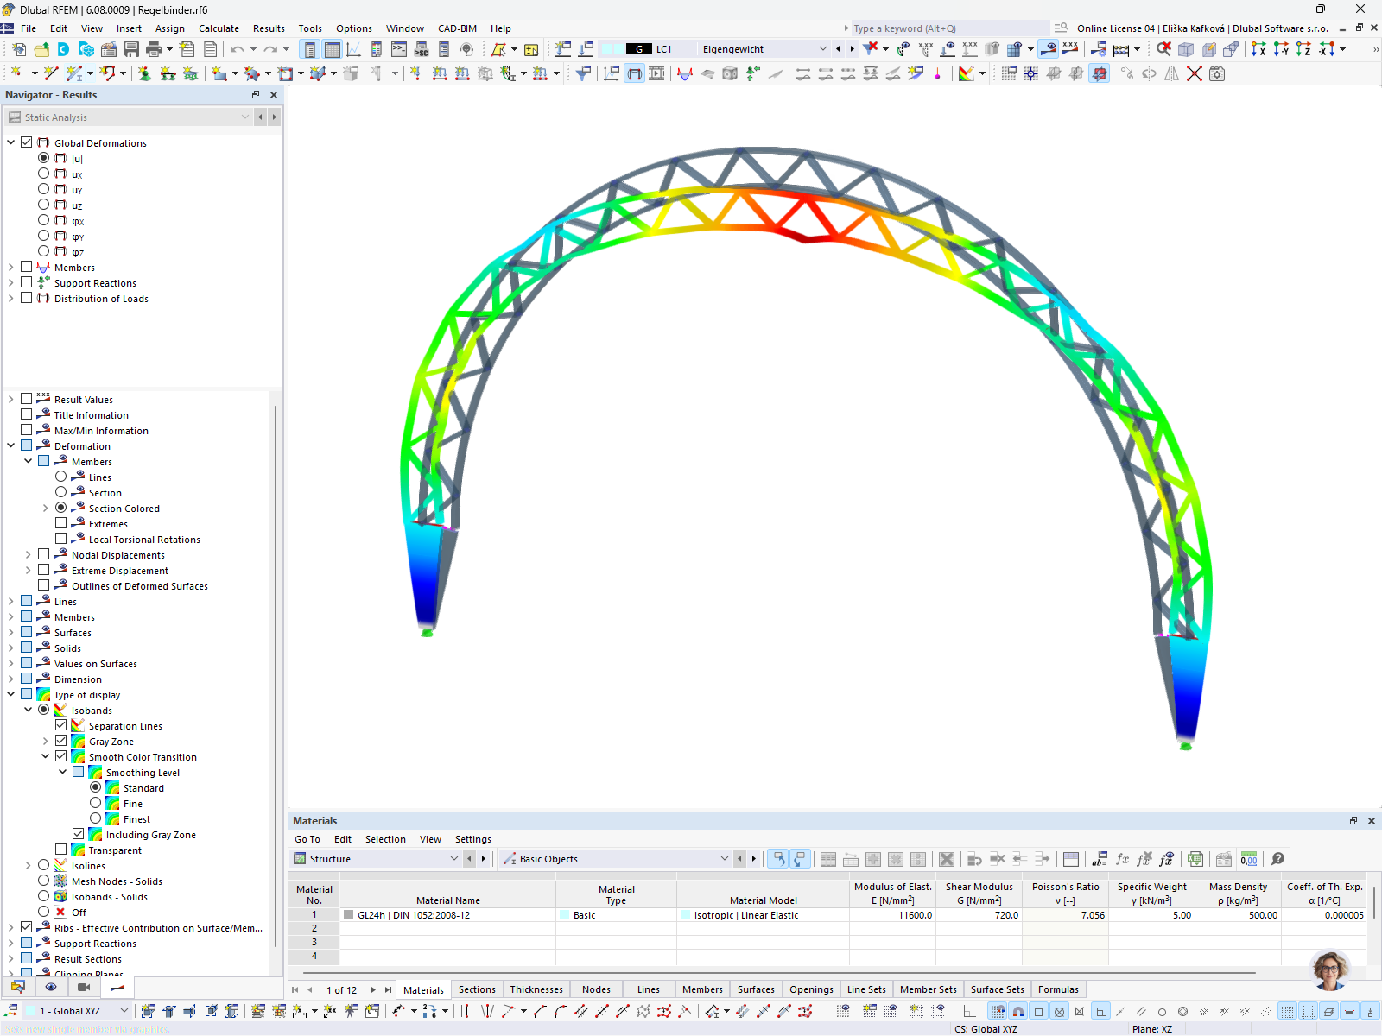
Task: Choose the Fine smoothing level option
Action: pyautogui.click(x=96, y=803)
